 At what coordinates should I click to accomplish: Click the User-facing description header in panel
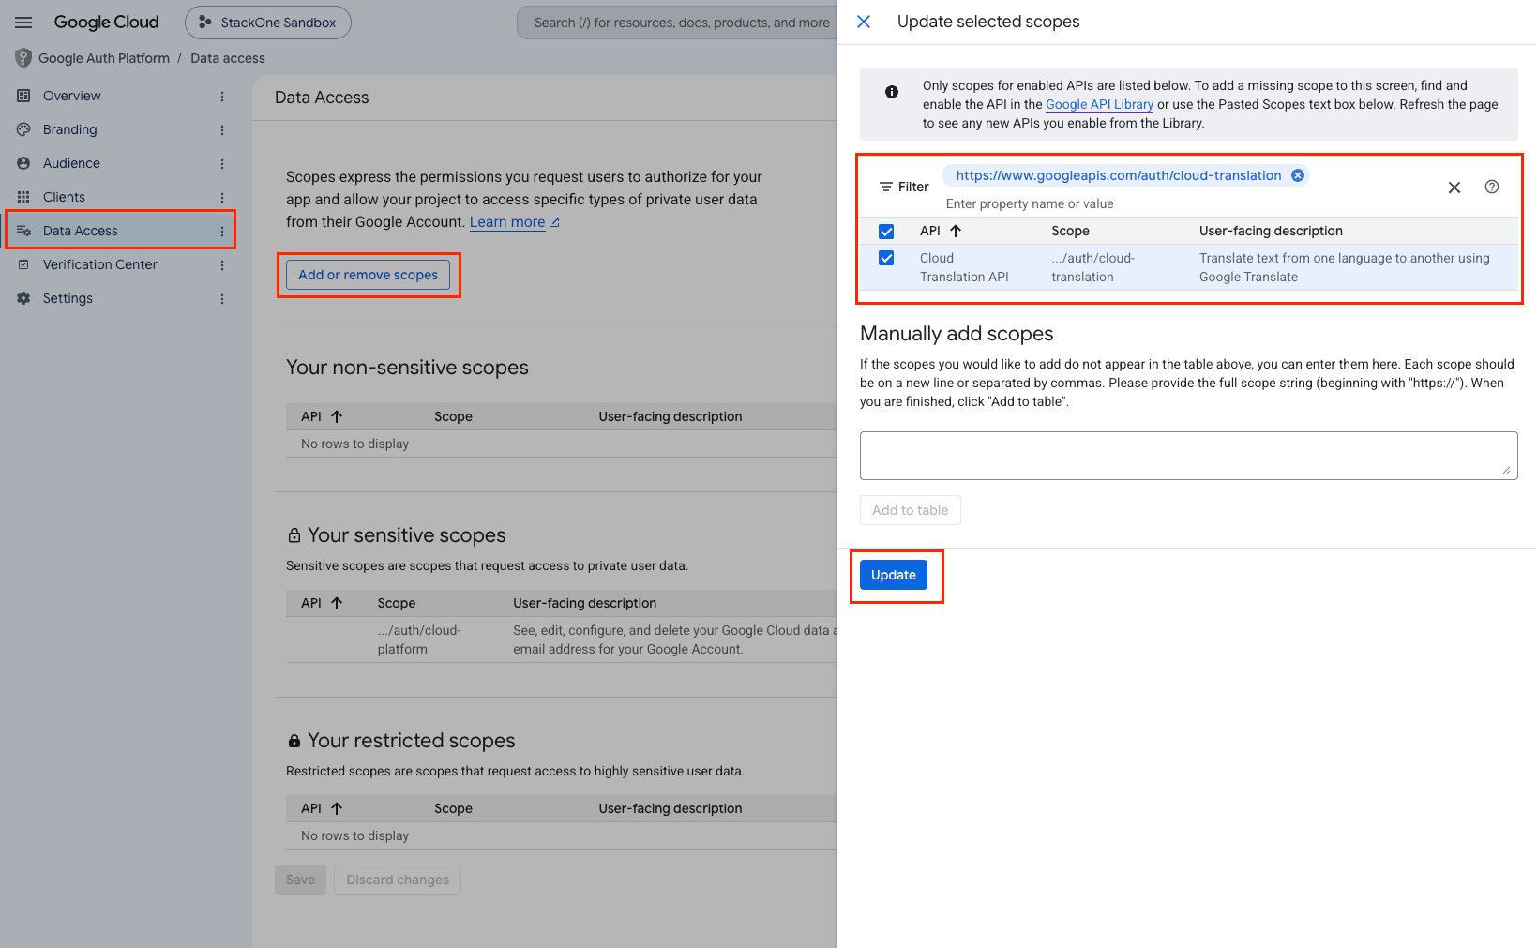click(1271, 231)
